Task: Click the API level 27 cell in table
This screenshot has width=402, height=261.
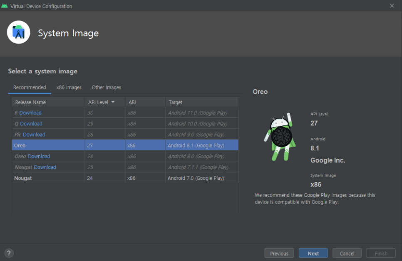Action: pos(105,145)
